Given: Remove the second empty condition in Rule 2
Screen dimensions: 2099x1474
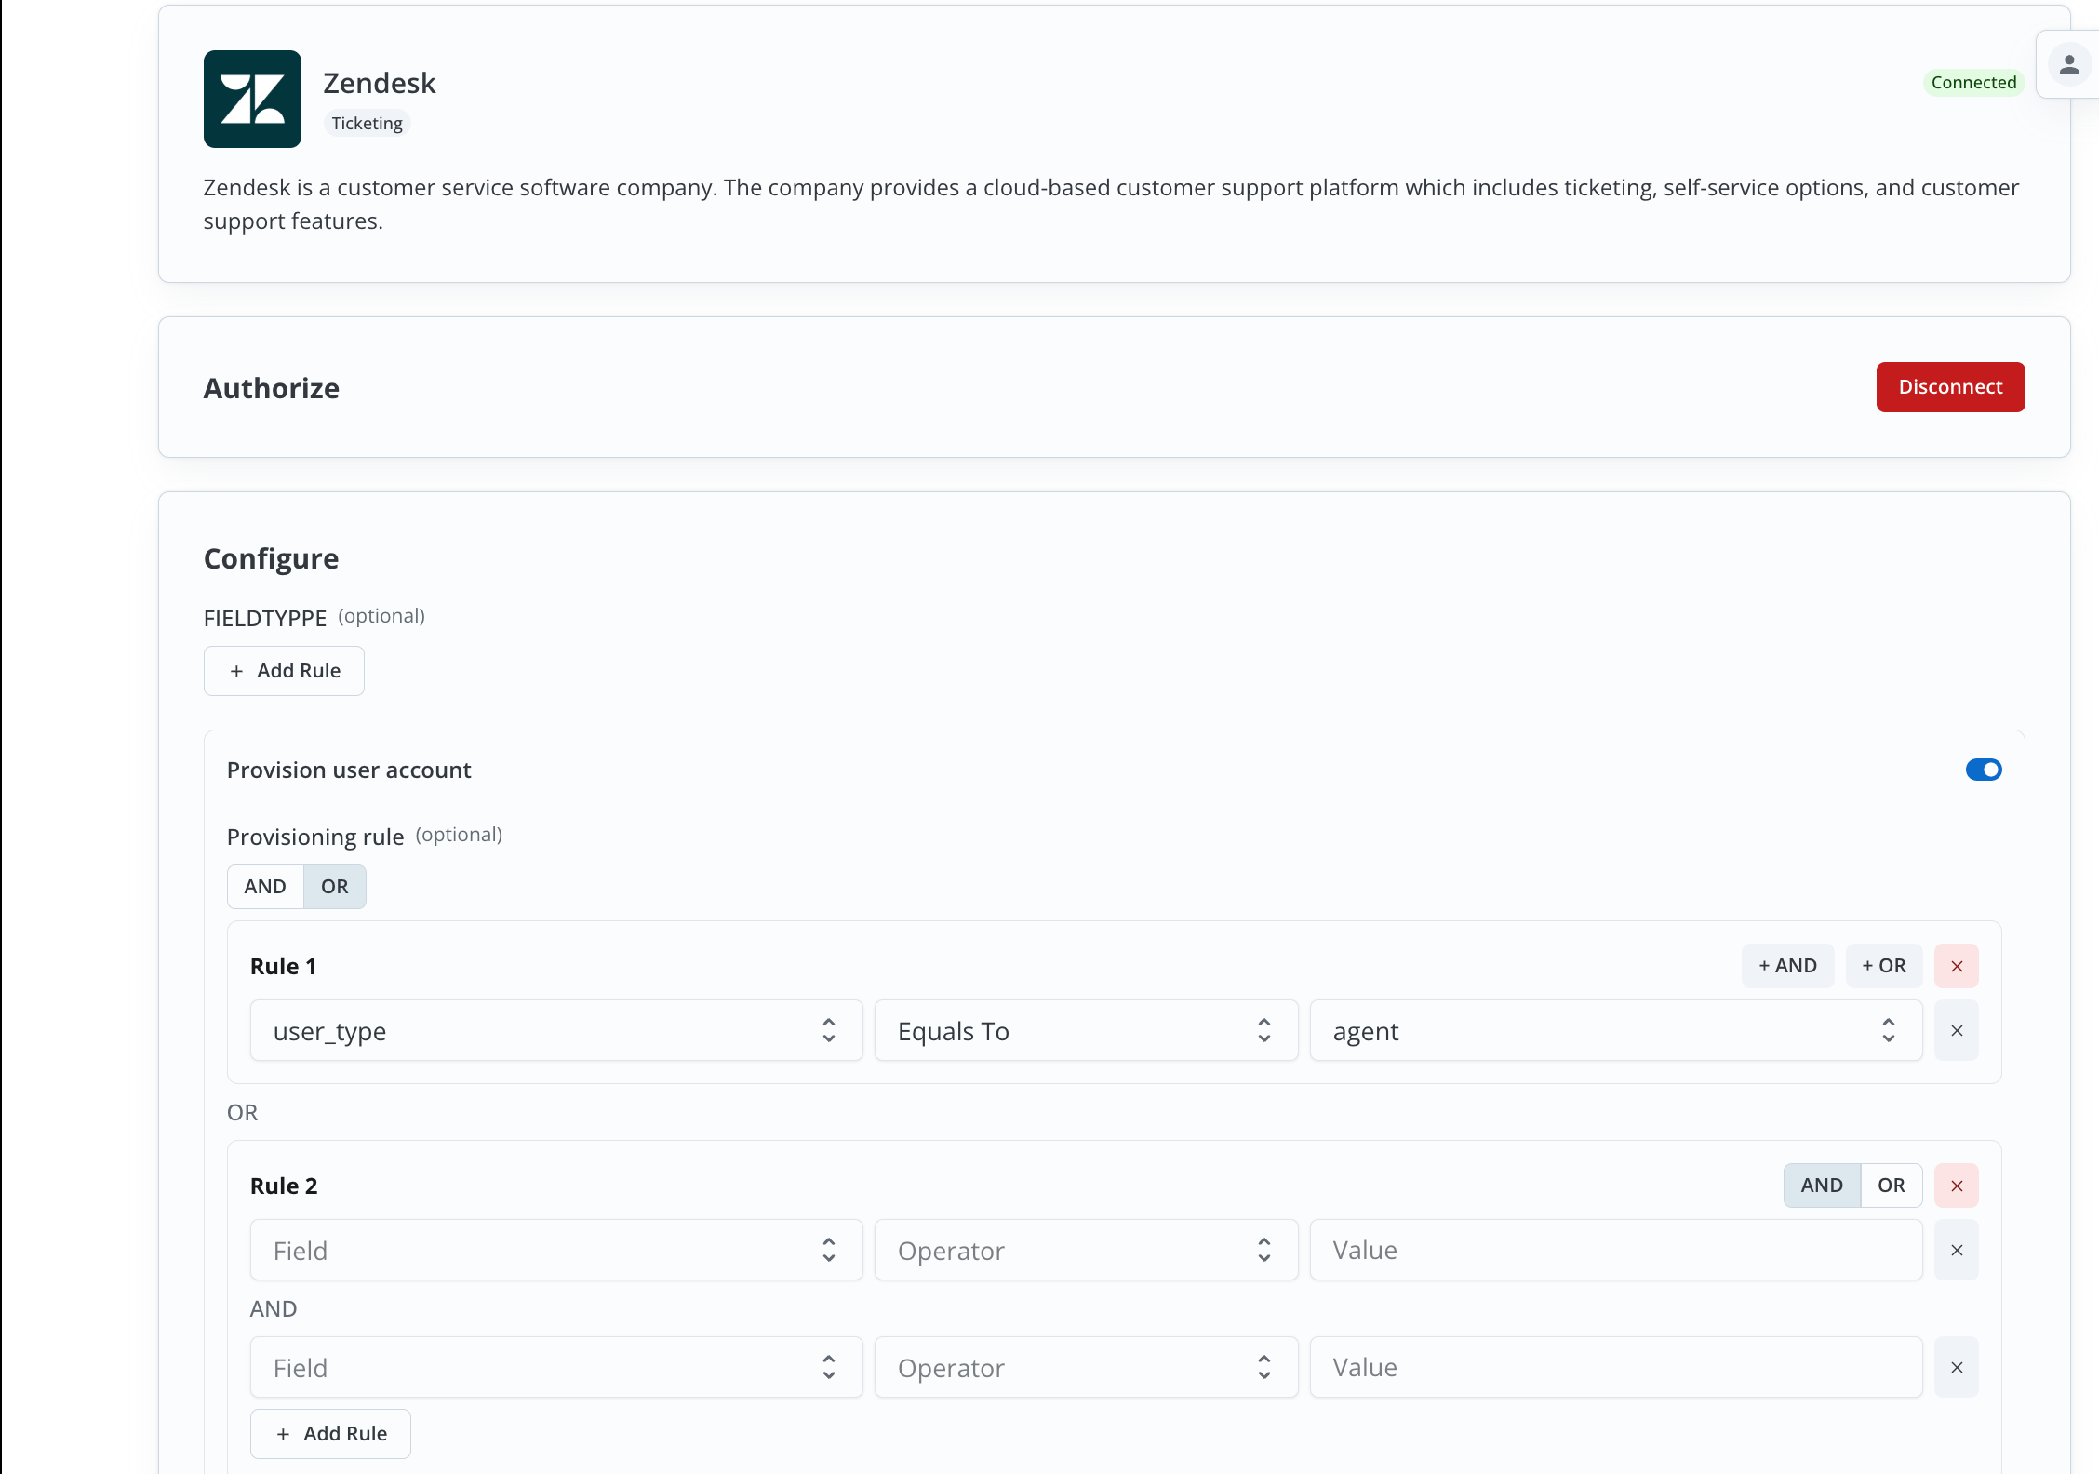Looking at the screenshot, I should (x=1957, y=1367).
